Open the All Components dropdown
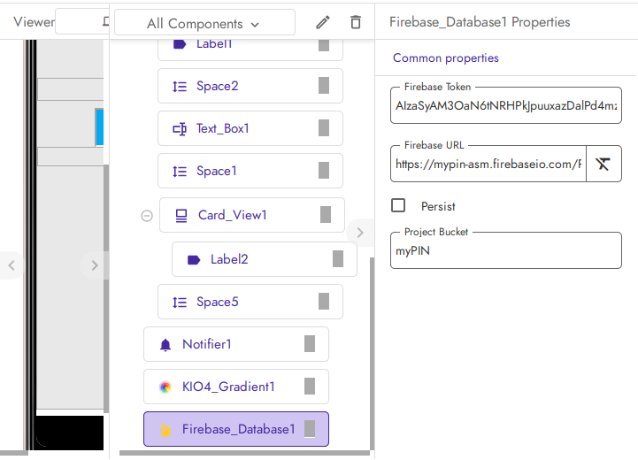The image size is (638, 460). (x=204, y=24)
